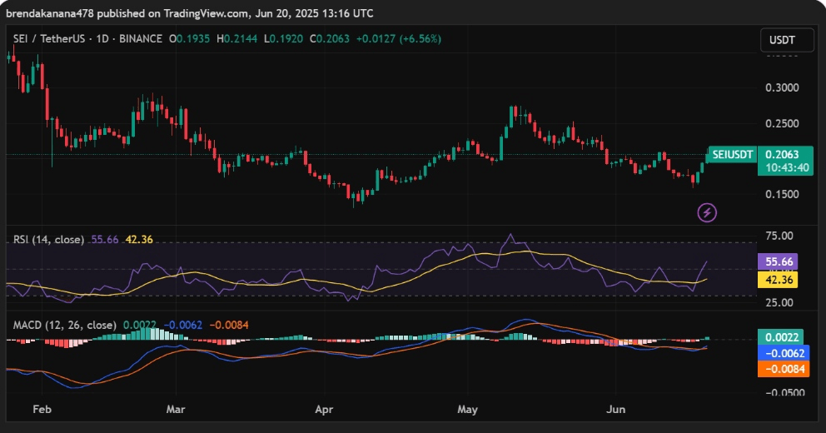Click the Apr label on time axis
The height and width of the screenshot is (433, 826).
(x=325, y=411)
